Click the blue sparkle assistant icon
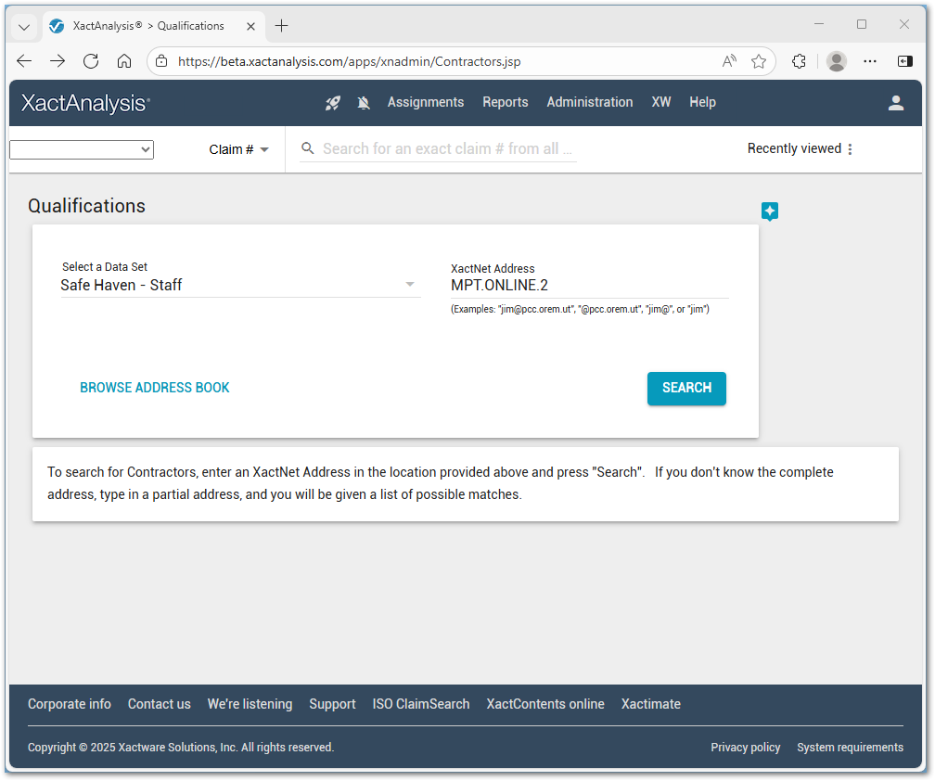Screen dimensions: 935x781 [770, 211]
